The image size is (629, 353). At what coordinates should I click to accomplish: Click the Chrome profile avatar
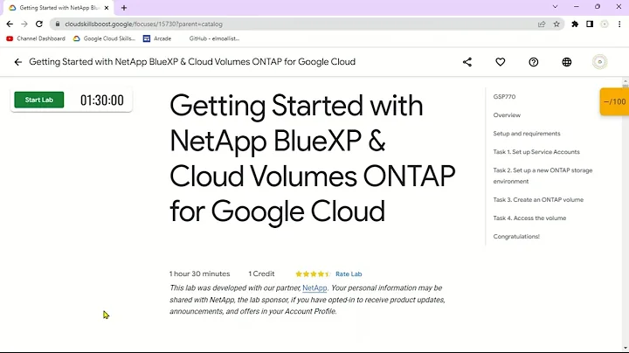(x=605, y=24)
